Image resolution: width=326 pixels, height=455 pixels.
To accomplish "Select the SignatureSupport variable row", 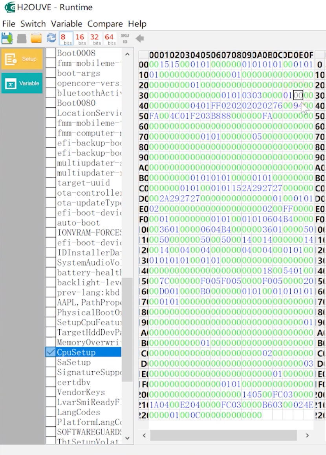I will tap(89, 372).
